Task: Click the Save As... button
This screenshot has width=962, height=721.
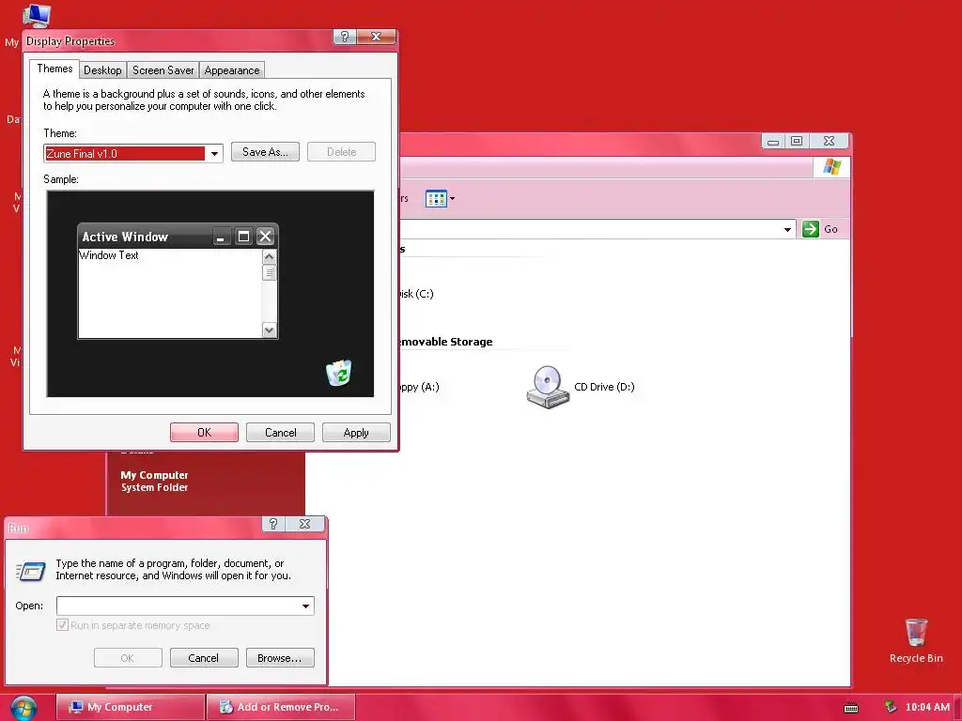Action: coord(265,152)
